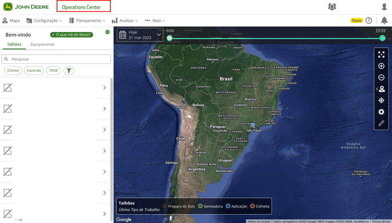The image size is (392, 223).
Task: Center map on my current location
Action: 381,101
